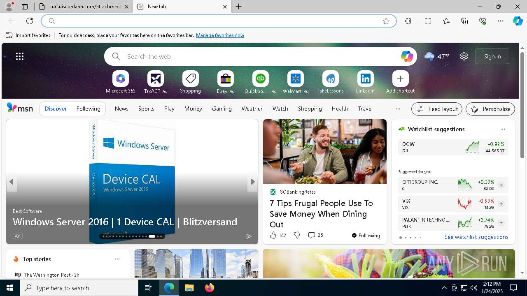
Task: Add Citigroup Inc. to watchlist
Action: tap(501, 185)
